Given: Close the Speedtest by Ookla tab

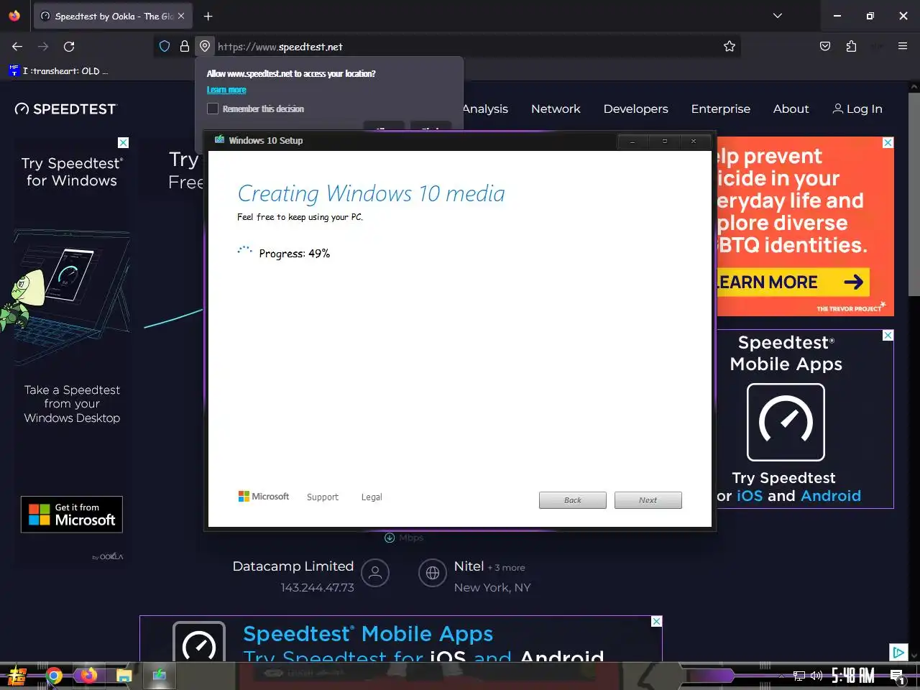Looking at the screenshot, I should (x=181, y=16).
